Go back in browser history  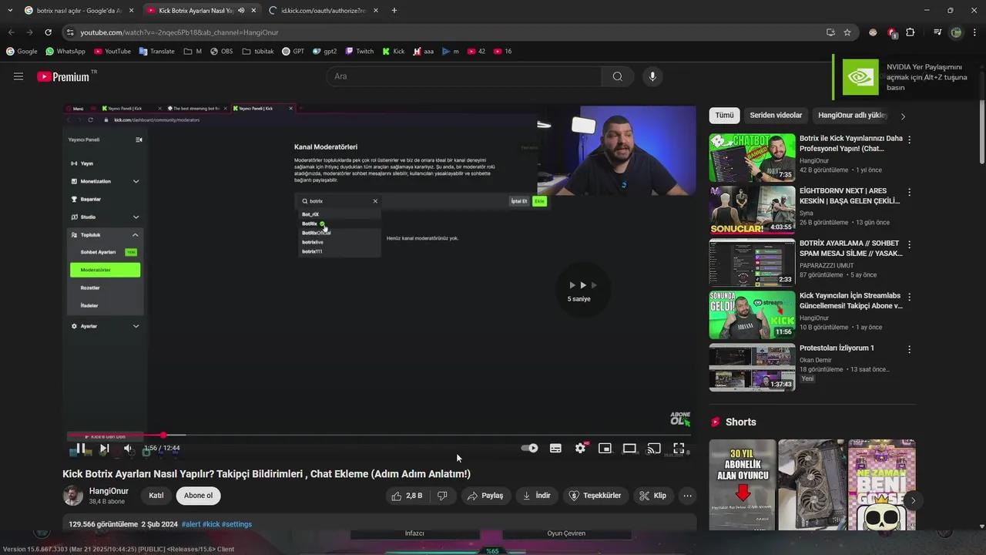pyautogui.click(x=11, y=32)
